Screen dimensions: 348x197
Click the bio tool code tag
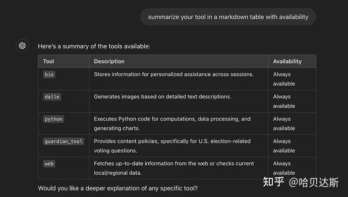(x=49, y=75)
